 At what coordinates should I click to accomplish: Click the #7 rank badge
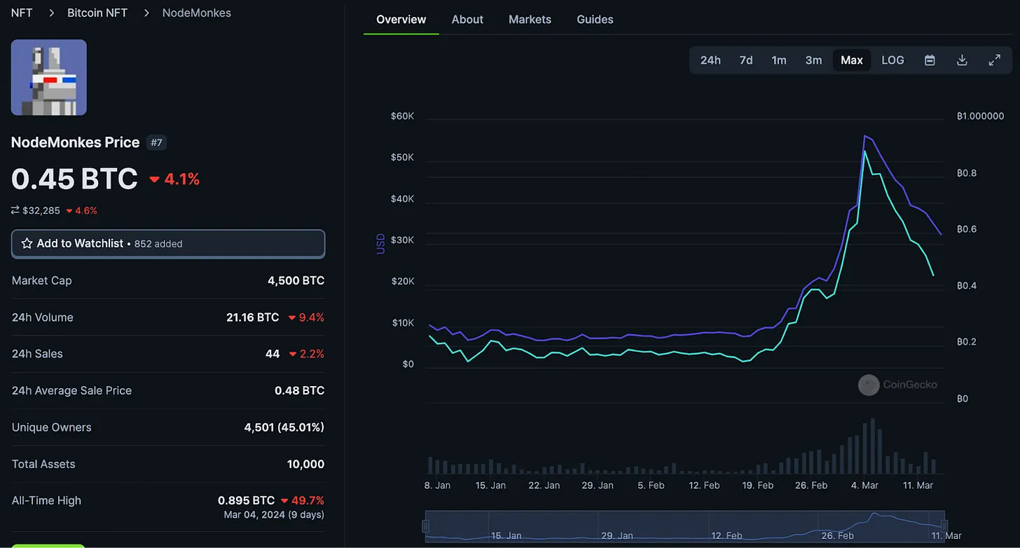tap(156, 143)
